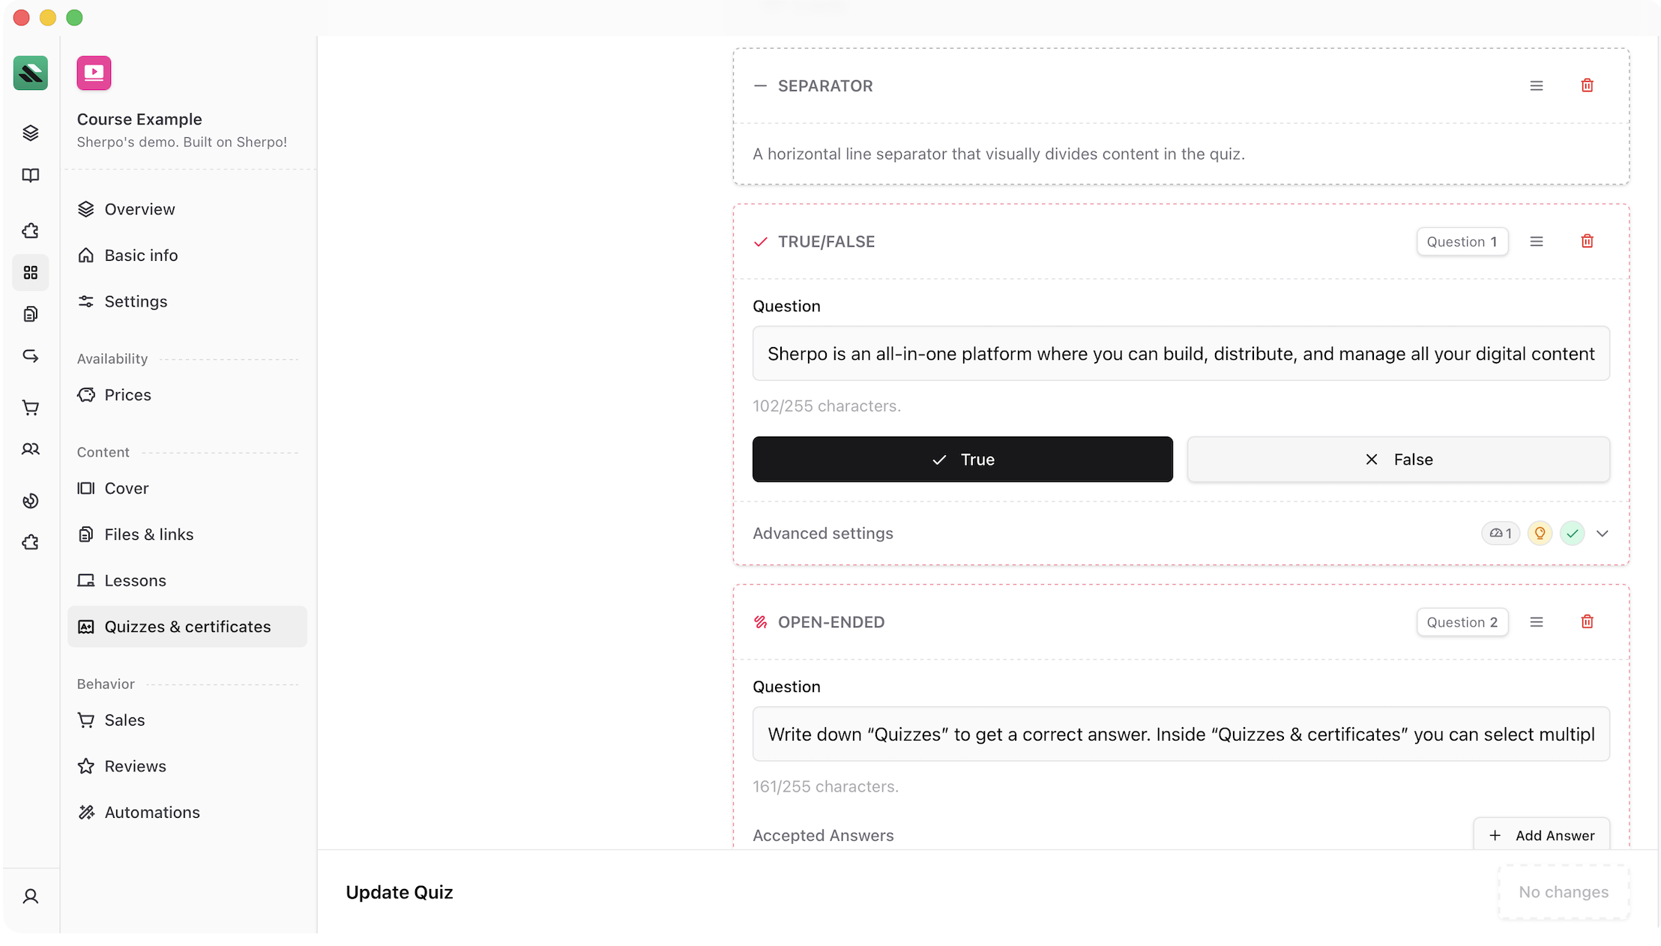Screen dimensions: 1661x946
Task: Click the points badge showing 1
Action: 1500,534
